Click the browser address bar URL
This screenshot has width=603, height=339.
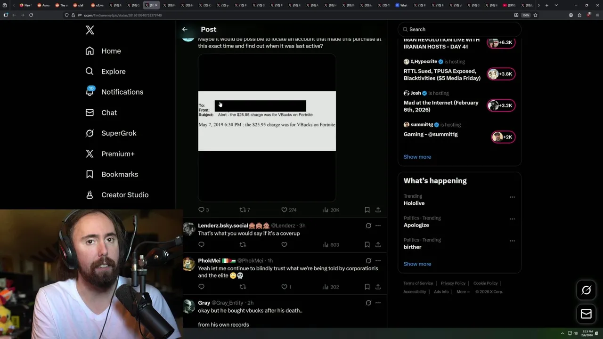[x=122, y=15]
